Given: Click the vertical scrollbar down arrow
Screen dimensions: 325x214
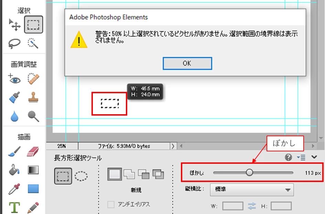Looking at the screenshot, I should 321,138.
